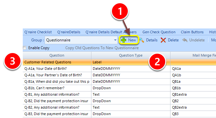216x118 pixels.
Task: Switch to the Q'naireDetails tab
Action: point(69,32)
